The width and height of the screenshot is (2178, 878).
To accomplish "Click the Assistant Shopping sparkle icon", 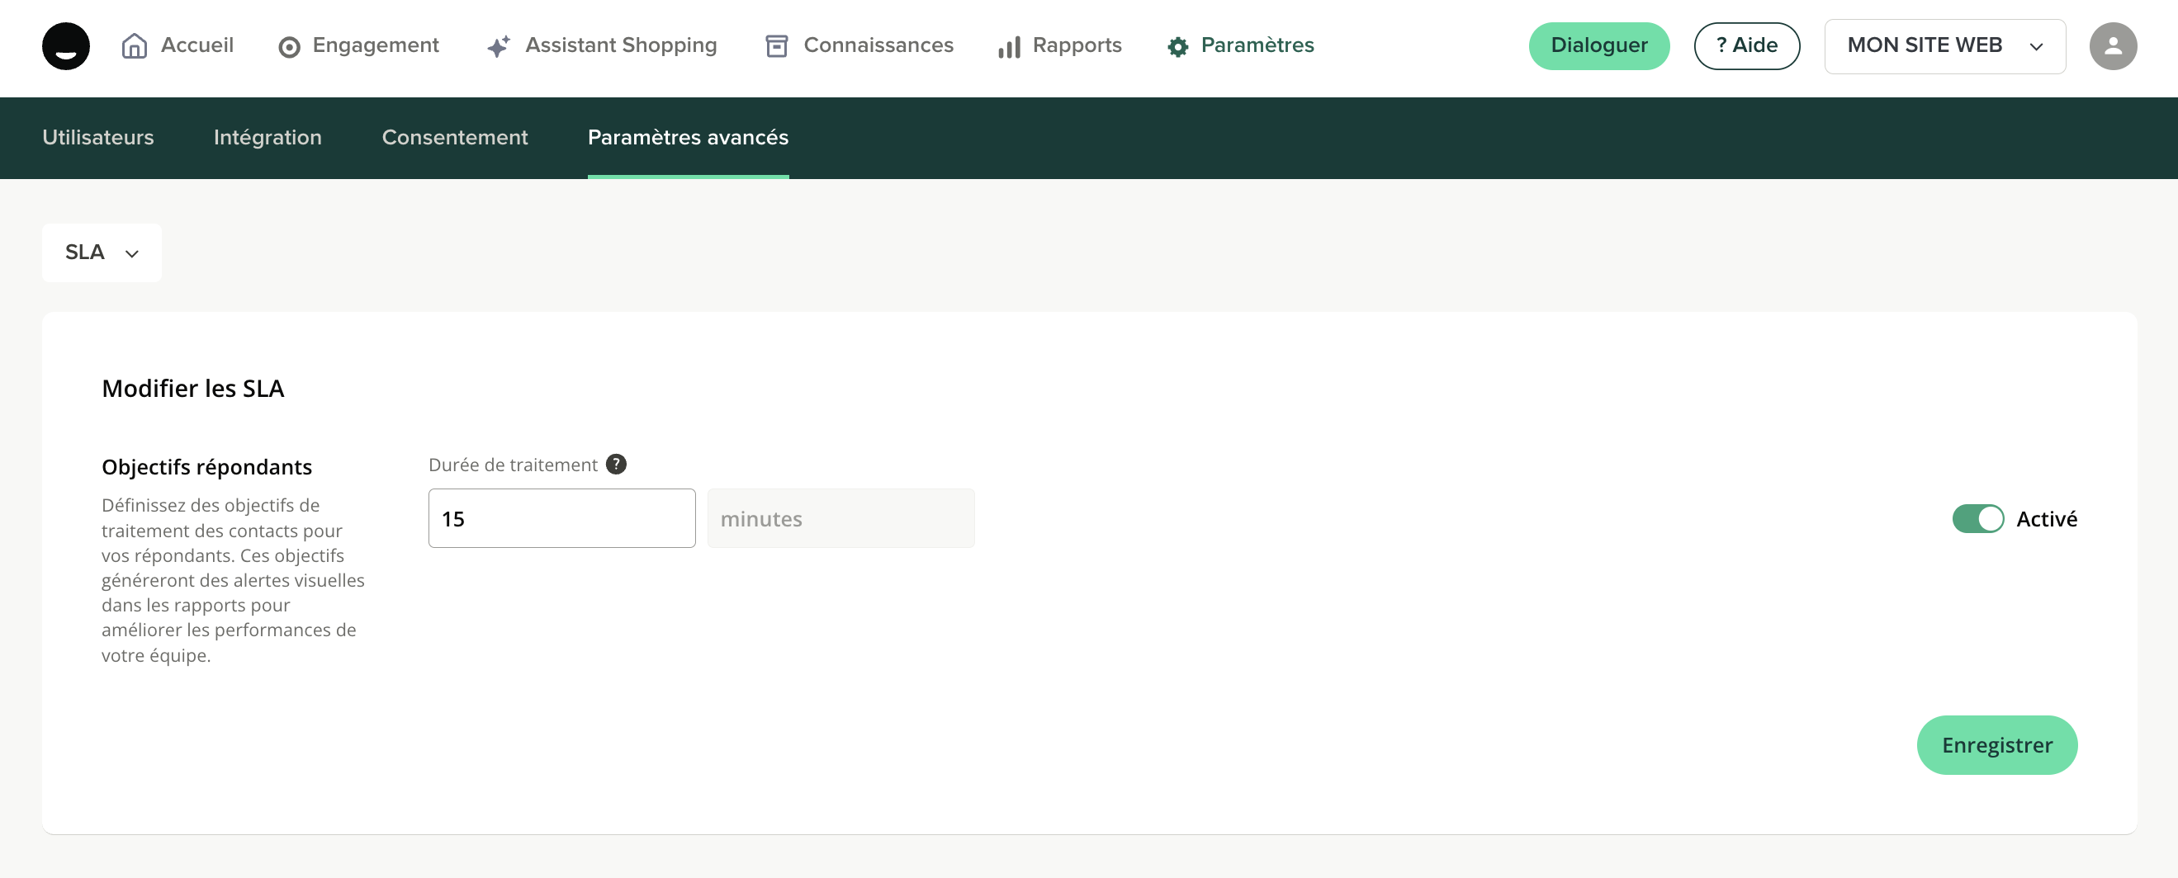I will pos(499,46).
